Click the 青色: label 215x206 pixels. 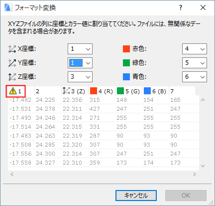pos(139,77)
